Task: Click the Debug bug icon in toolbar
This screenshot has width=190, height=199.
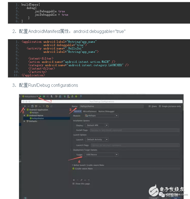Action: 44,97
